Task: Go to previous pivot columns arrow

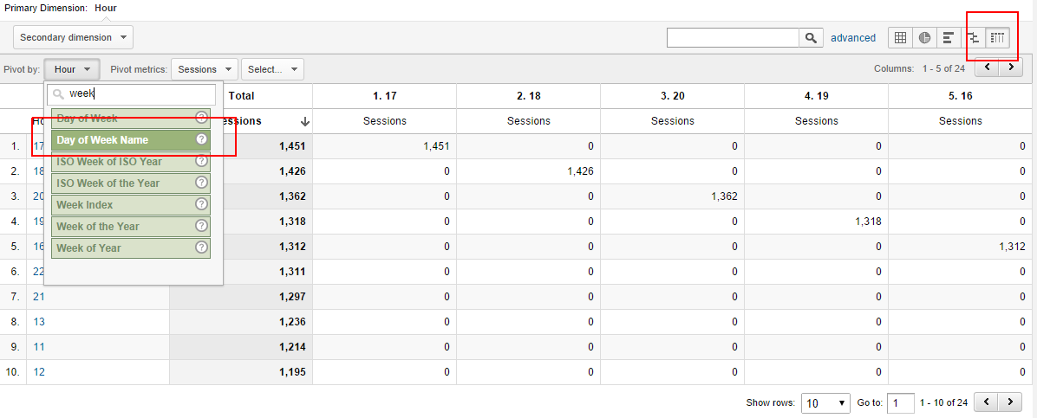Action: click(x=988, y=68)
